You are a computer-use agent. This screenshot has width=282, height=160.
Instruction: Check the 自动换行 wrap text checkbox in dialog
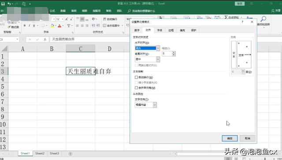point(136,77)
